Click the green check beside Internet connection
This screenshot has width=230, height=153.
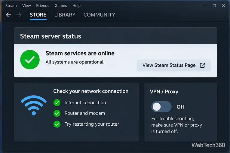(x=57, y=103)
